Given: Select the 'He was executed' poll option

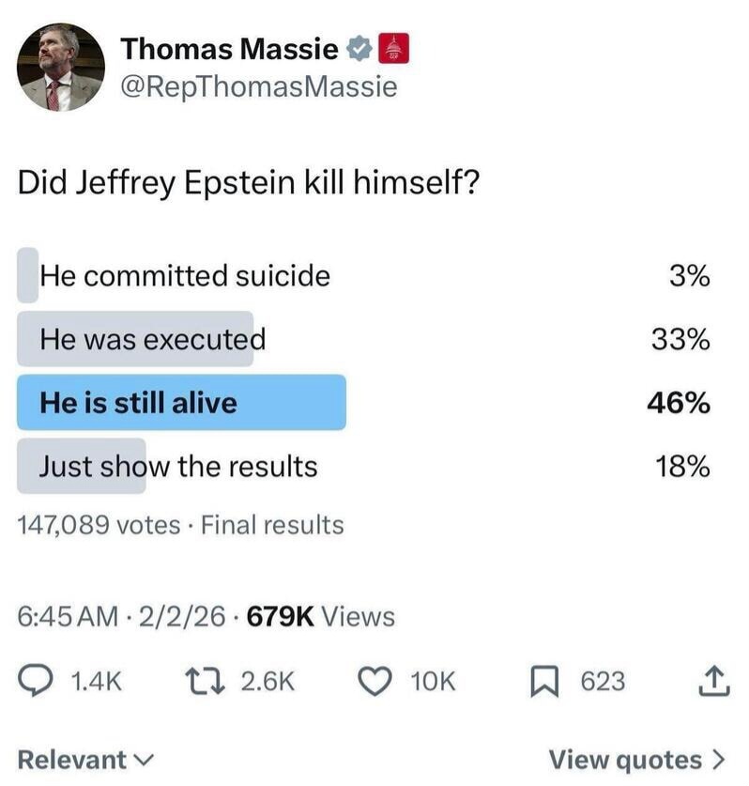Looking at the screenshot, I should (152, 338).
